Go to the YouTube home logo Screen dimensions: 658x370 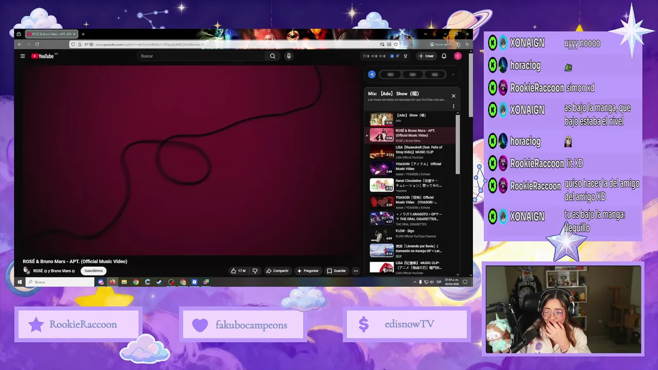(x=42, y=56)
